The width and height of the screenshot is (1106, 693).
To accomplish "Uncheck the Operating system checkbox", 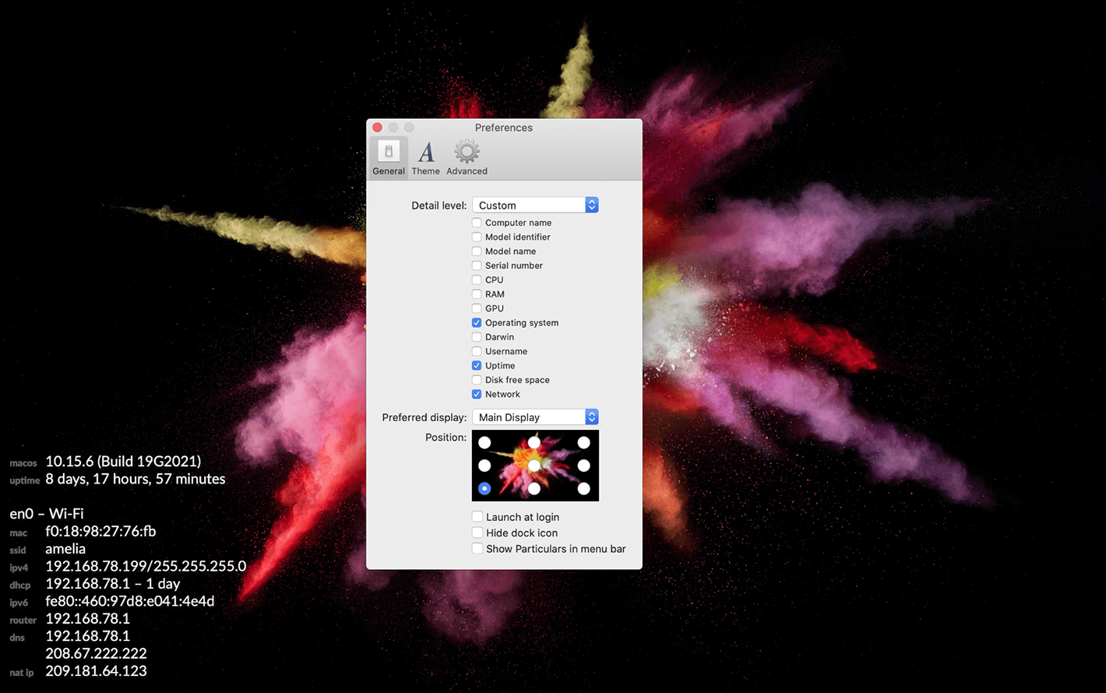I will coord(477,322).
